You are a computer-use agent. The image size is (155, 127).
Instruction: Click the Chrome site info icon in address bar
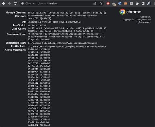(23, 4)
